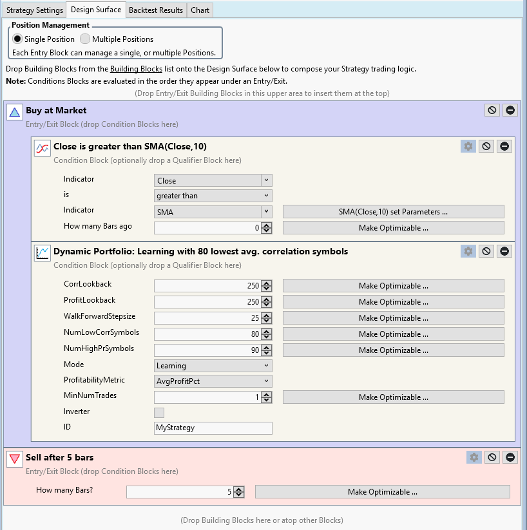Make NumLowCorrSymbols optimizable
This screenshot has height=530, width=527.
(394, 334)
